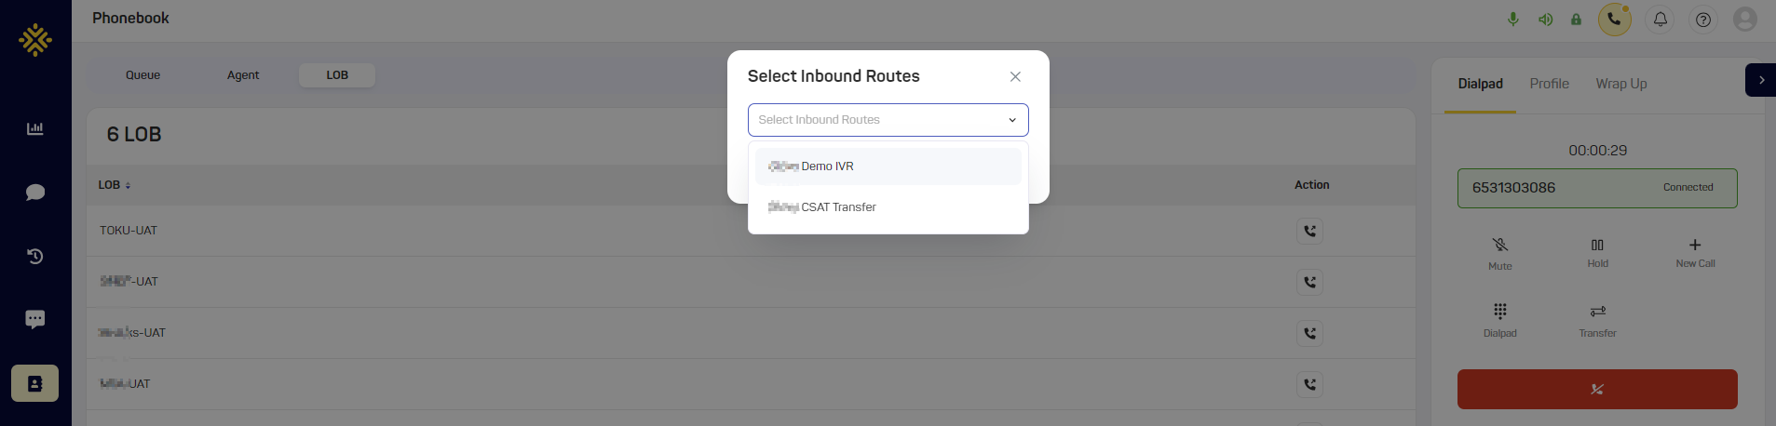Toggle Hold on the active call
This screenshot has height=426, width=1776.
(1598, 252)
